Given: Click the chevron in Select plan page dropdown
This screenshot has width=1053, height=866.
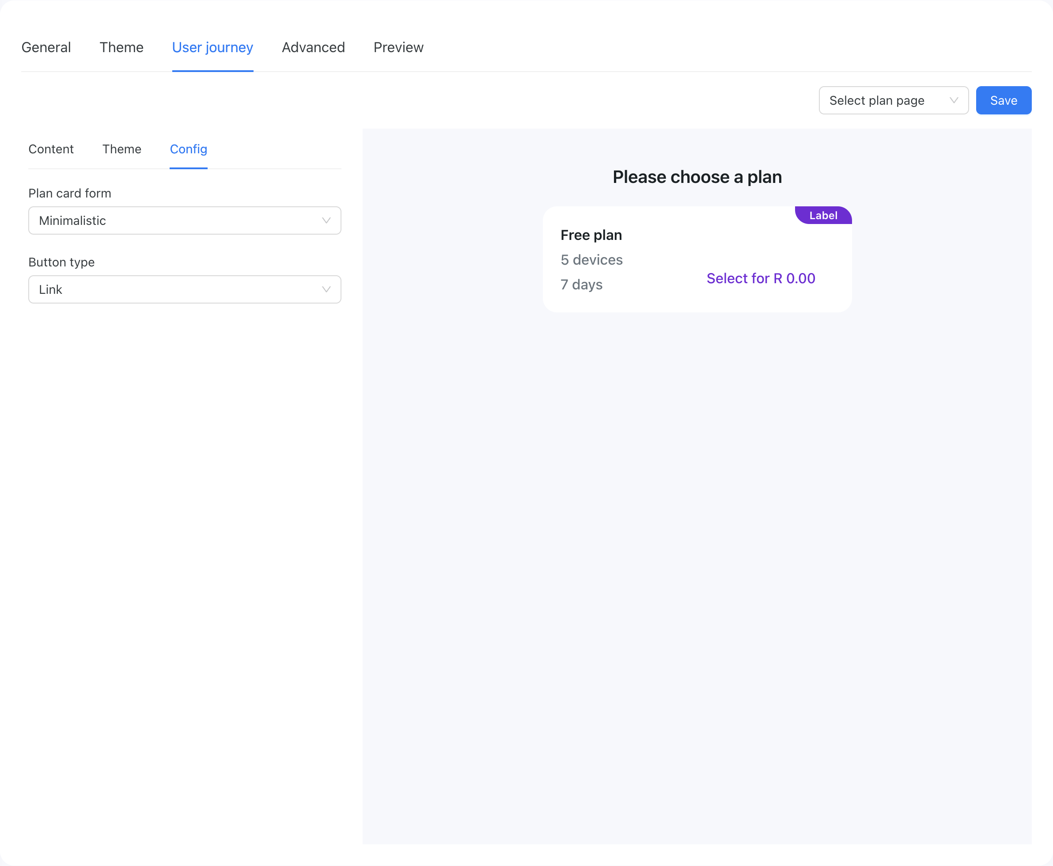Looking at the screenshot, I should click(954, 100).
